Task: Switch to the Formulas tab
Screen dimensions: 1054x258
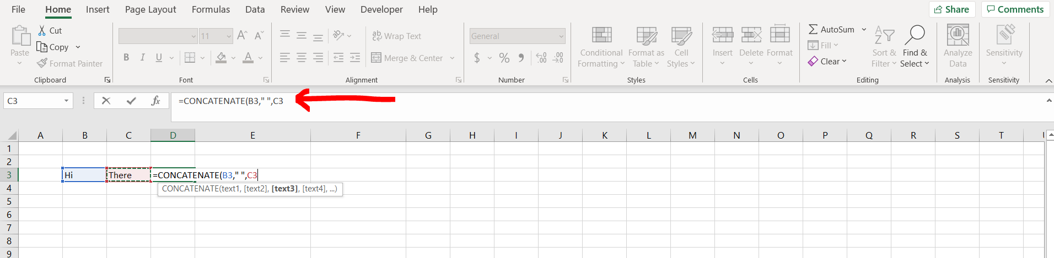Action: pos(211,9)
